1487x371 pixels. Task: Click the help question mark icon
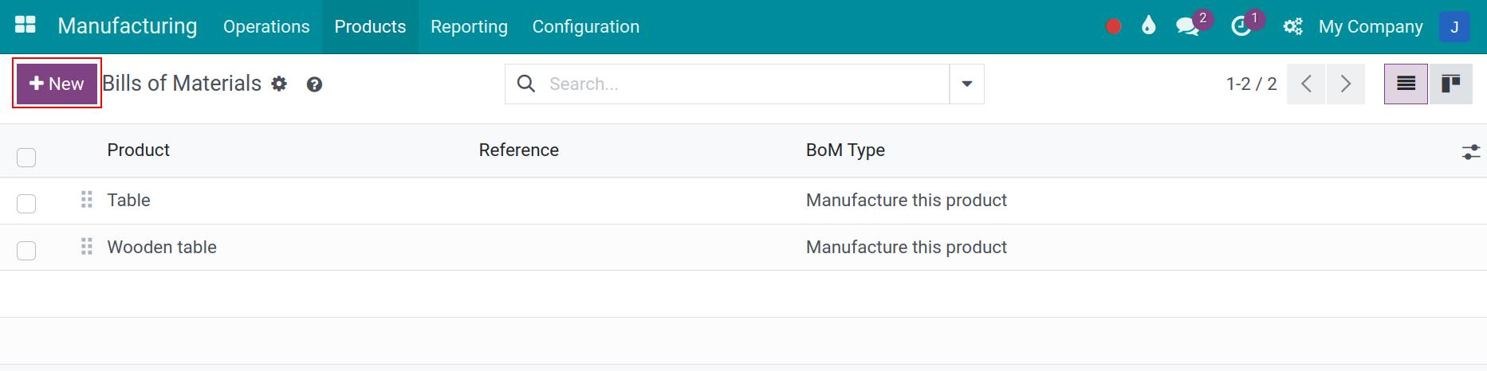click(x=314, y=84)
